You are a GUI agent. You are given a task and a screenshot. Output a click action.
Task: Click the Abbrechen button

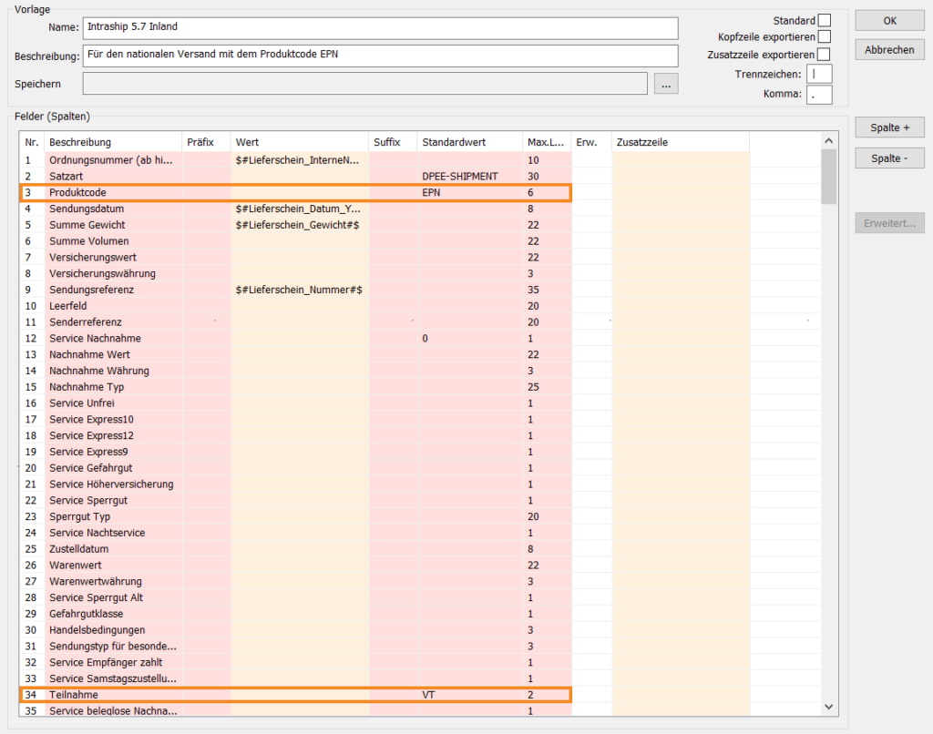point(889,50)
